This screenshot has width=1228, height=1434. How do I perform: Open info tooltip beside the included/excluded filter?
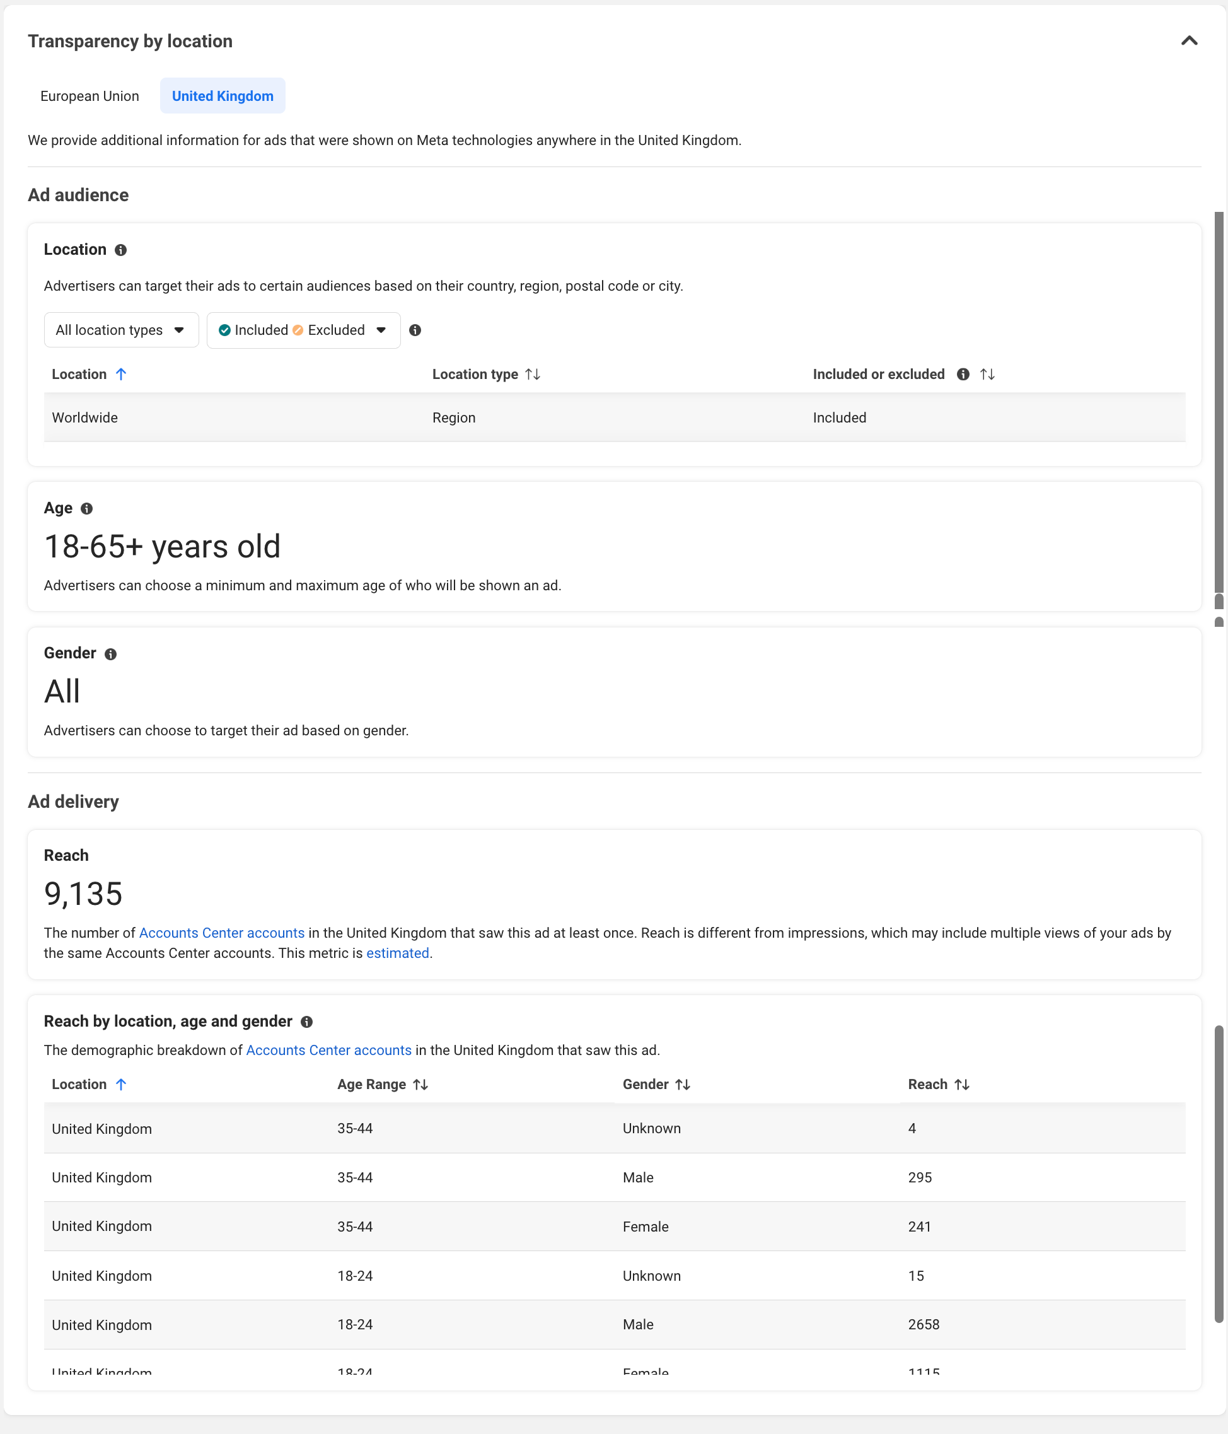coord(416,330)
